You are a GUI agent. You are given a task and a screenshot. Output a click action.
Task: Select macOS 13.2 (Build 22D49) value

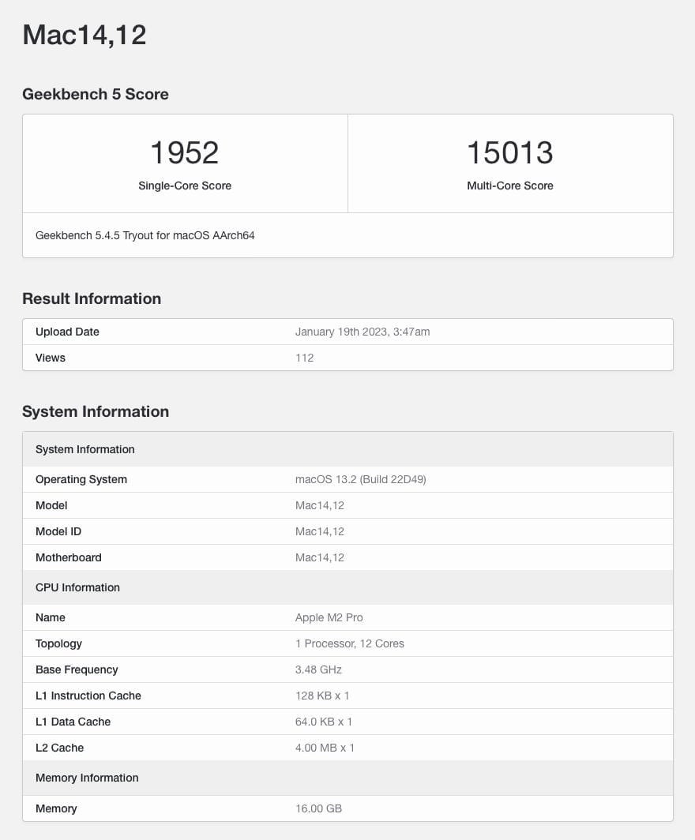coord(361,479)
